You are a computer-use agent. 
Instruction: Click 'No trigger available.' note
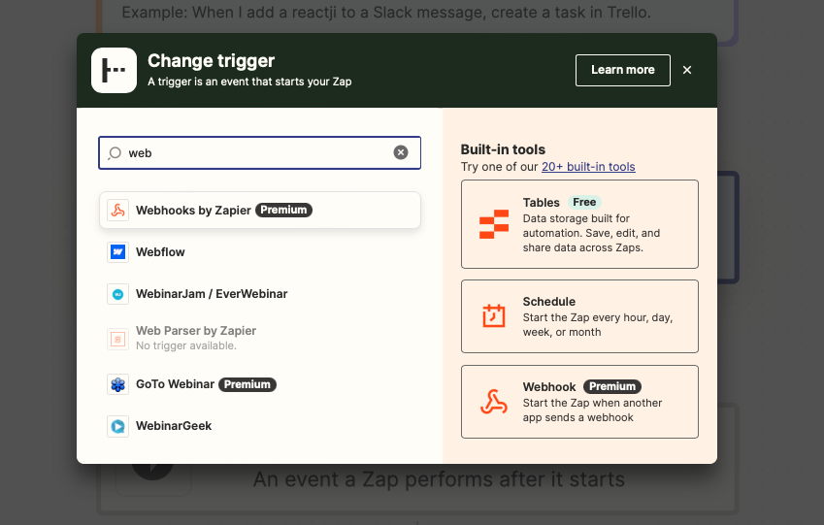click(186, 345)
